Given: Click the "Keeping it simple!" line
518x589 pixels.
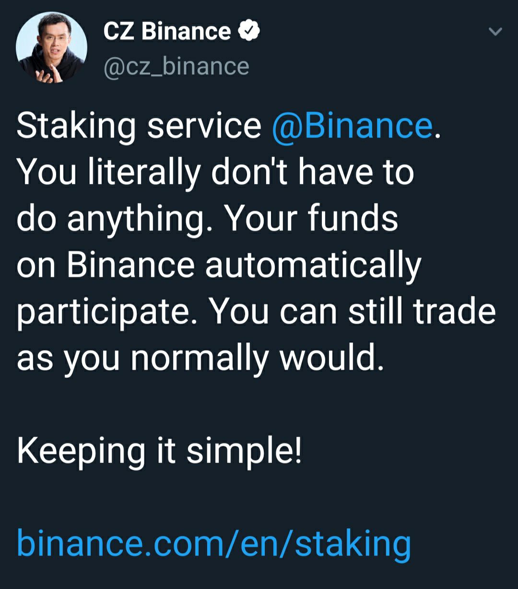Looking at the screenshot, I should point(160,451).
